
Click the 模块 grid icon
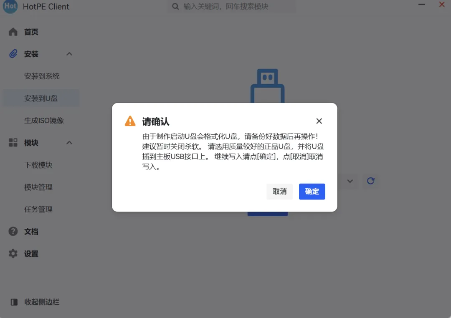tap(13, 143)
